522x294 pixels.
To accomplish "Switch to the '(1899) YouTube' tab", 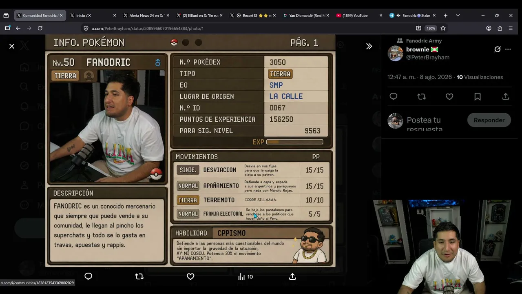I will tap(360, 16).
